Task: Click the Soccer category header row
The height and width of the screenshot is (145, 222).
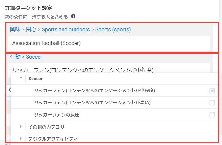Action: [114, 79]
